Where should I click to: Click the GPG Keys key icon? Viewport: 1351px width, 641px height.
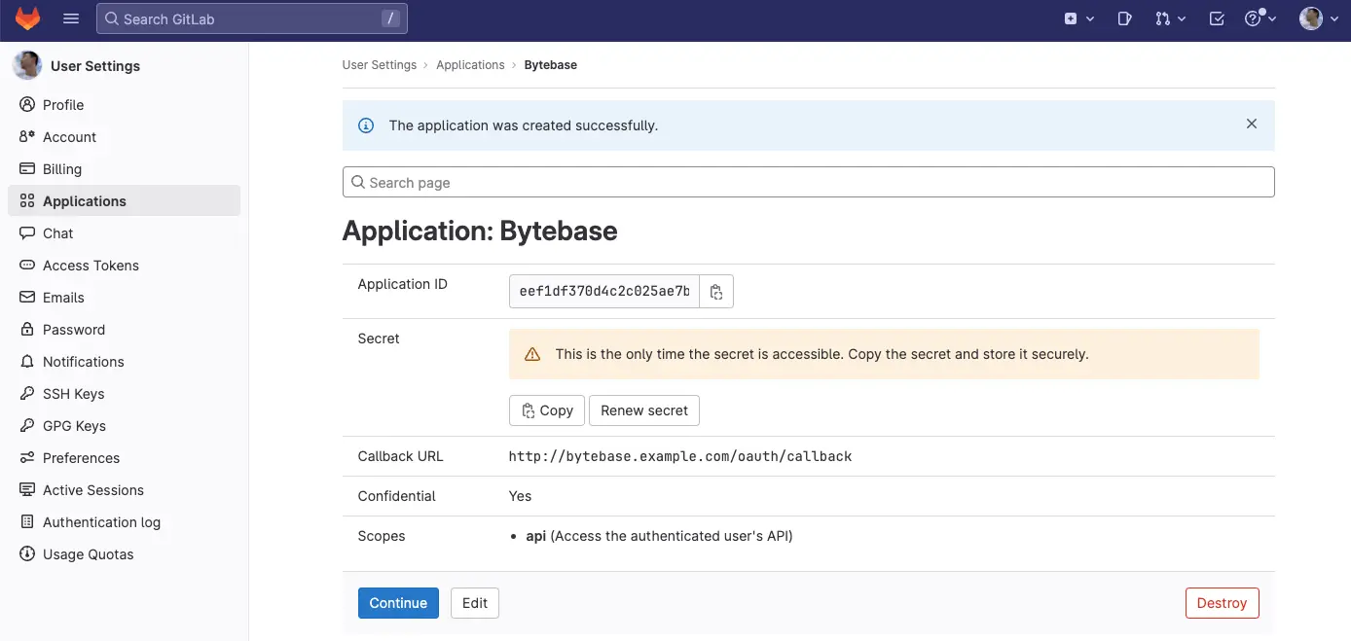(27, 425)
